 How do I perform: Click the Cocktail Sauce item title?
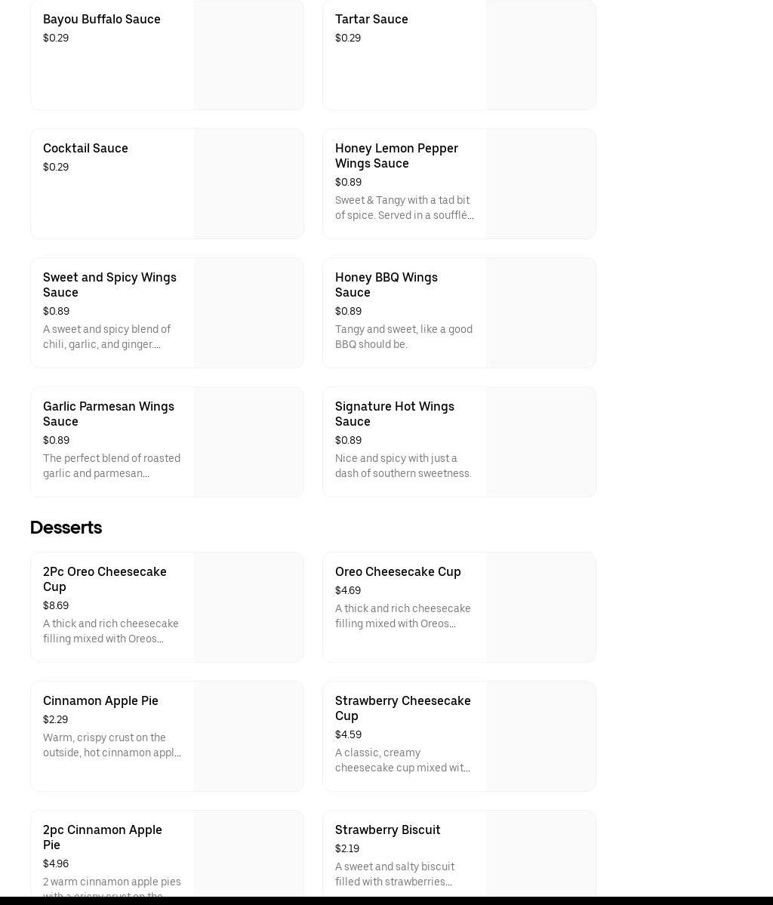(x=85, y=149)
